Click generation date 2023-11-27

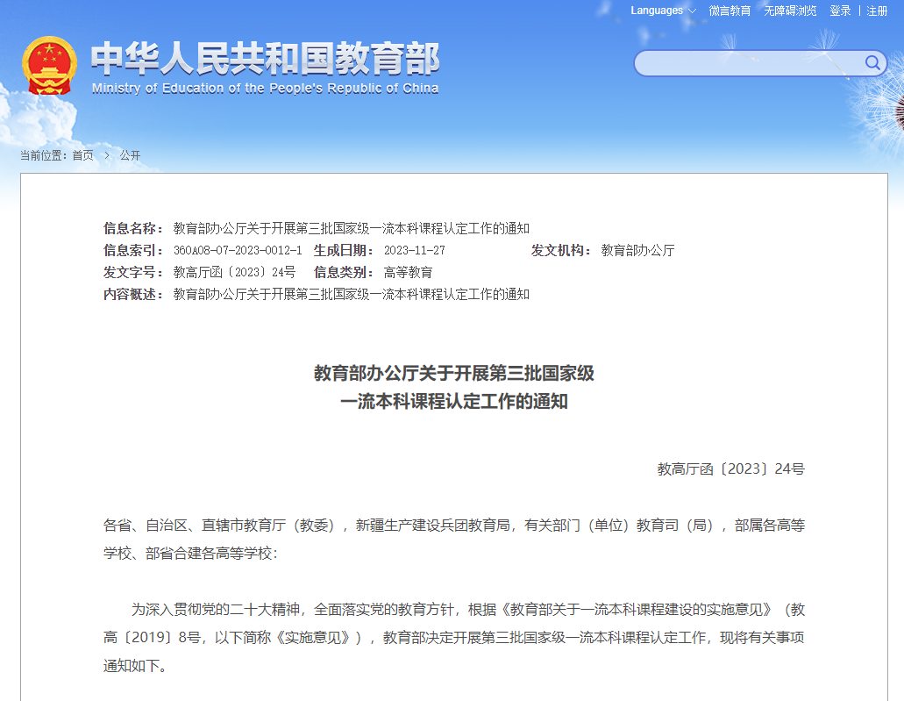coord(415,250)
